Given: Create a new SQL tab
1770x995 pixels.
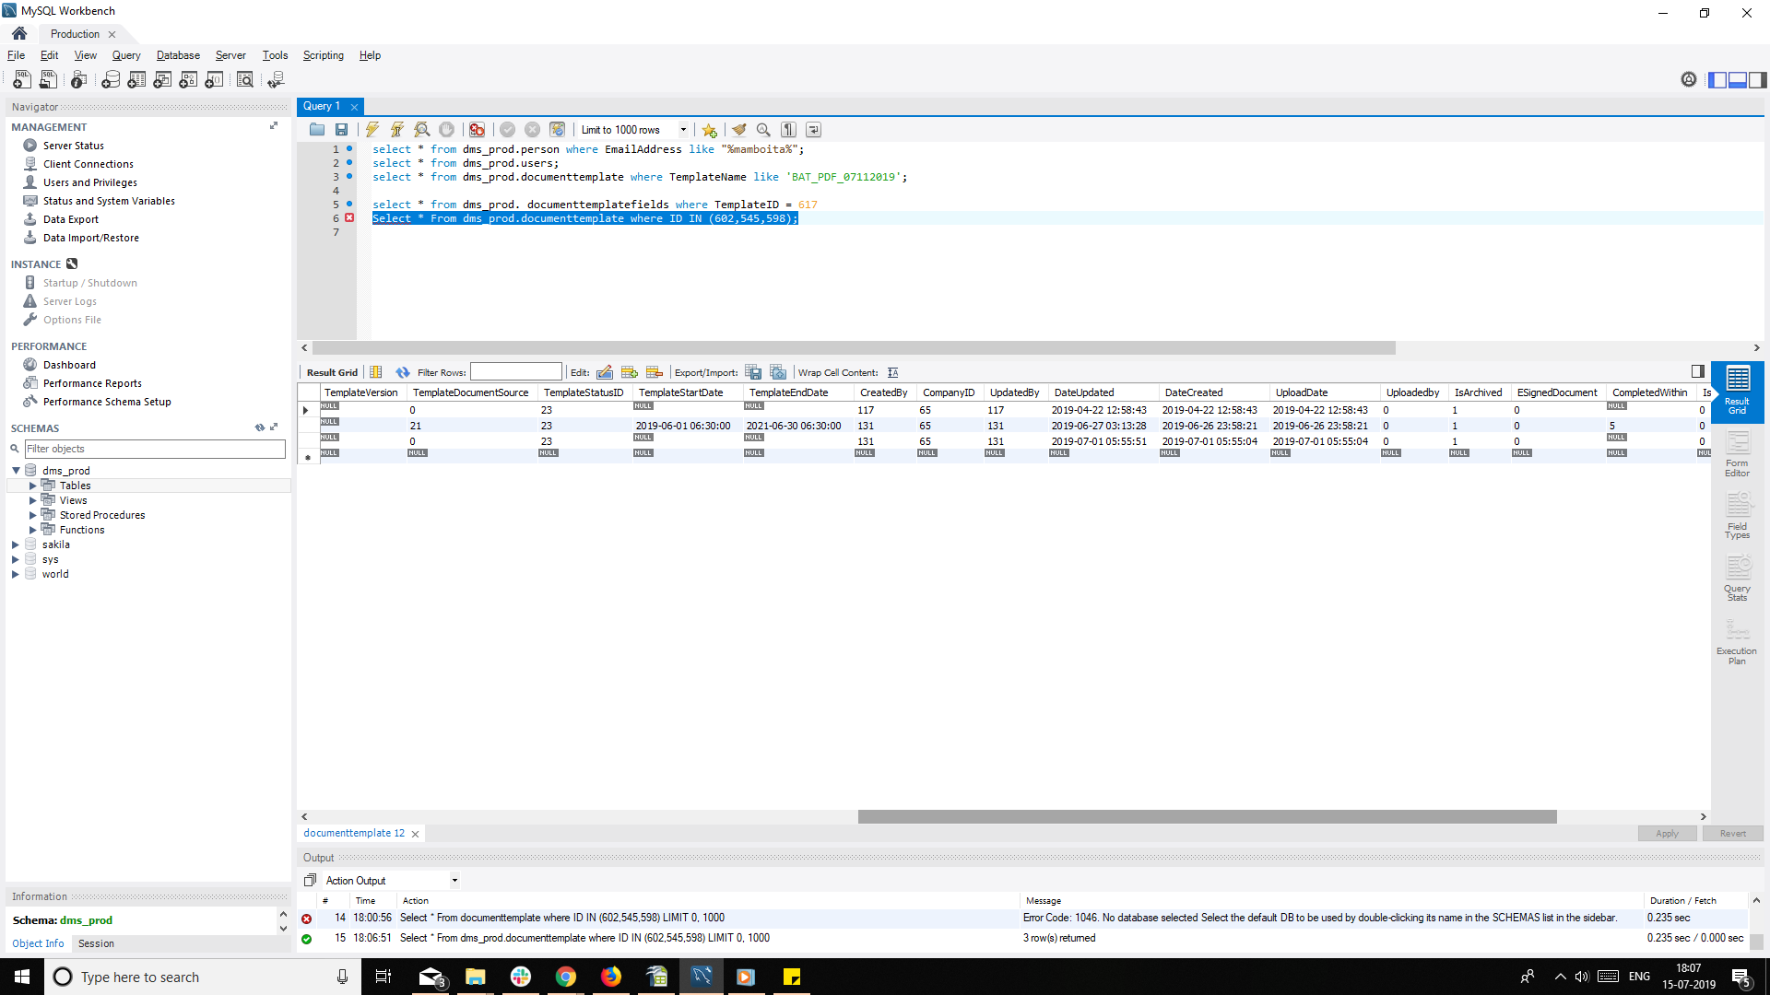Looking at the screenshot, I should point(22,80).
